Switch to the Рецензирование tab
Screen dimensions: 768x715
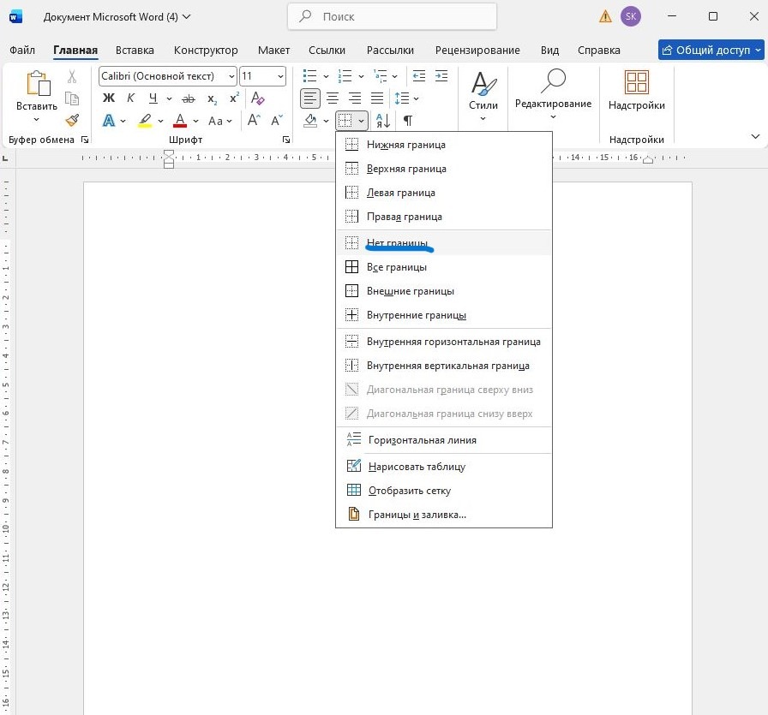[477, 50]
